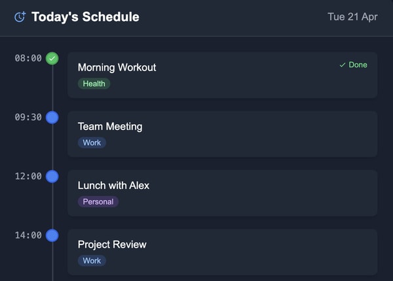Click the 08:00 time label
The width and height of the screenshot is (393, 281).
tap(28, 58)
